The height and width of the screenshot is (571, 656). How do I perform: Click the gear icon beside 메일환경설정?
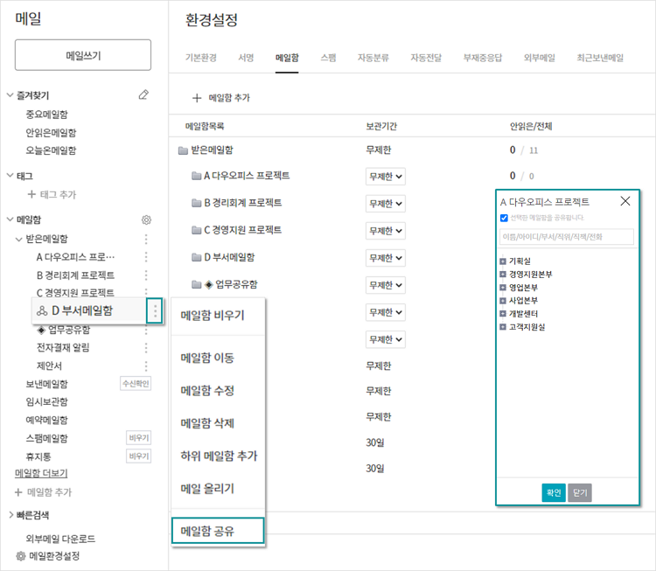click(20, 556)
